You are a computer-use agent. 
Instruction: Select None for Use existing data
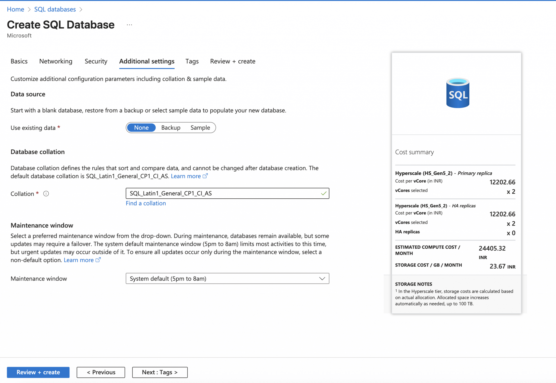[141, 128]
